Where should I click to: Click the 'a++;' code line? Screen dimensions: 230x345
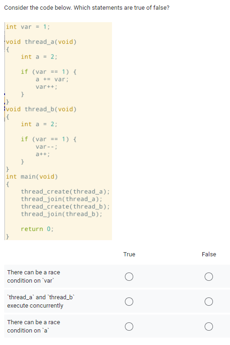43,154
